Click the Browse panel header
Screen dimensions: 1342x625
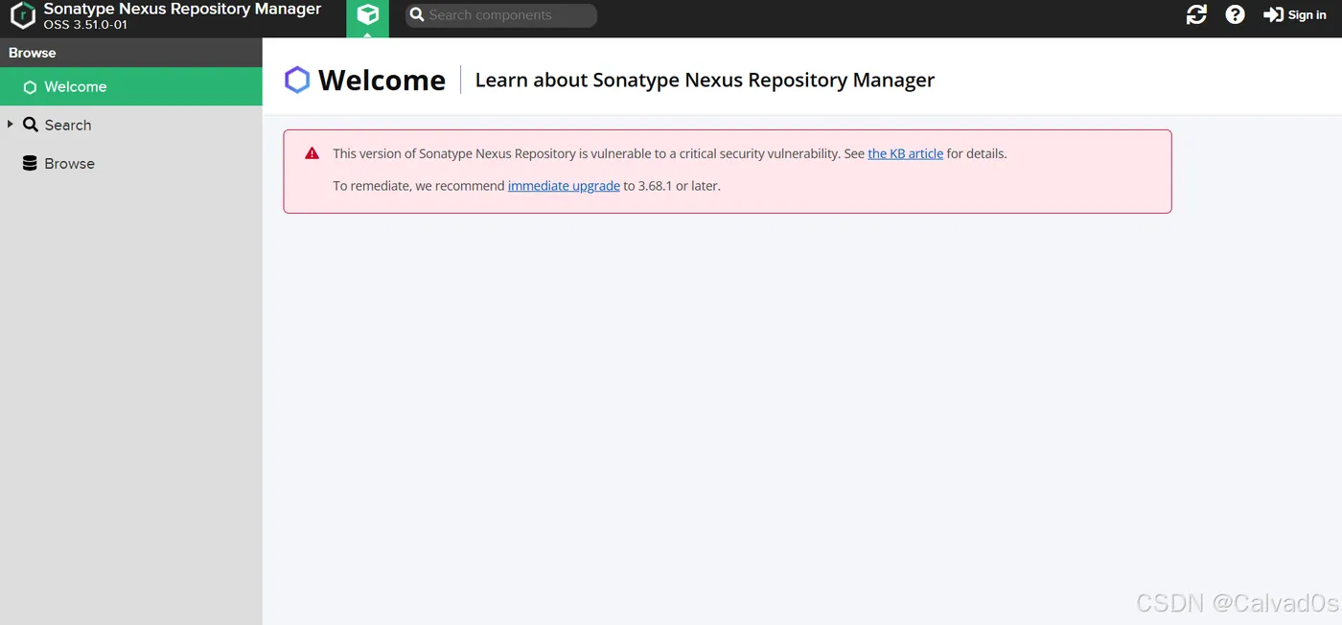point(131,53)
